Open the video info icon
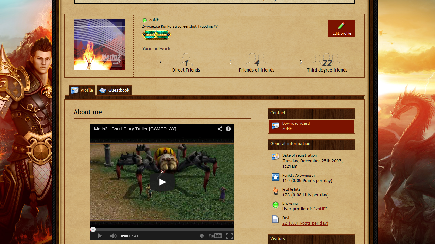The height and width of the screenshot is (244, 435). 228,129
